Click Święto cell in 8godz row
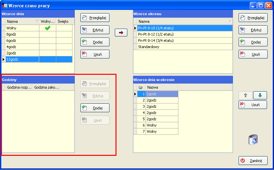The image size is (274, 170). [64, 34]
